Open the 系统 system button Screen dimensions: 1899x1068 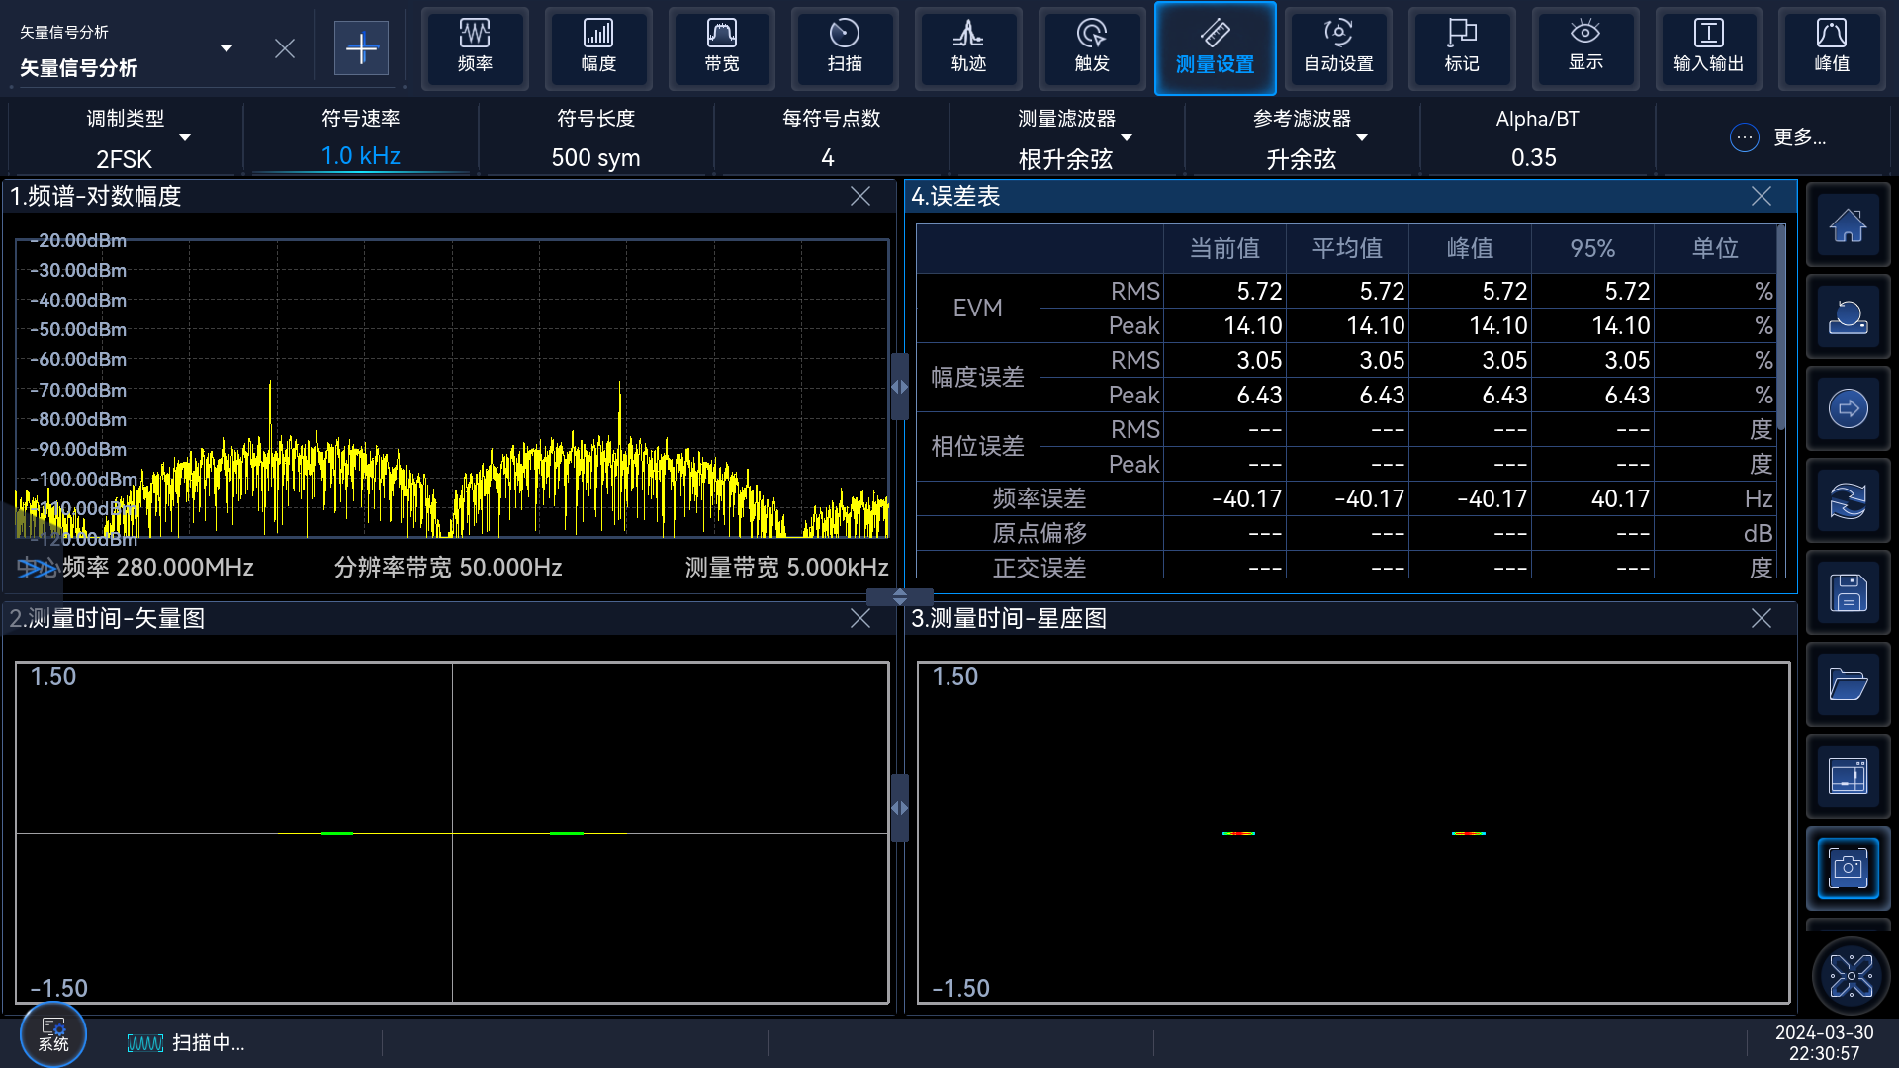tap(53, 1034)
